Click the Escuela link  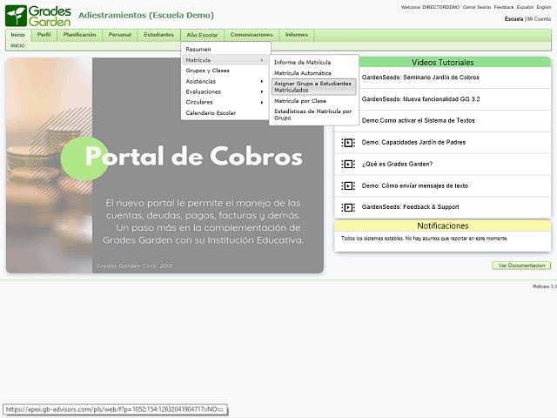click(x=513, y=19)
